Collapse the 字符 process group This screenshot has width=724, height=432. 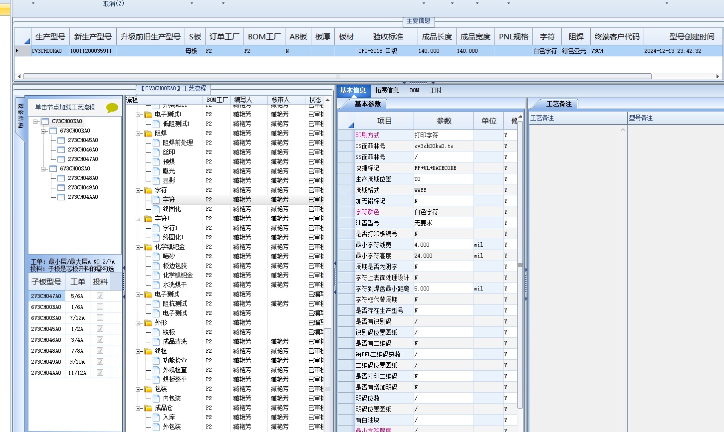pyautogui.click(x=138, y=190)
